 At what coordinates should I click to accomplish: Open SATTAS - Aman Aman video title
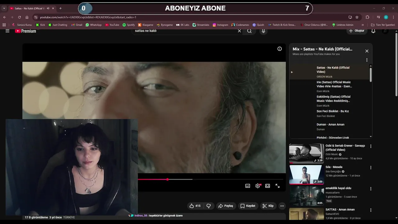tap(340, 210)
